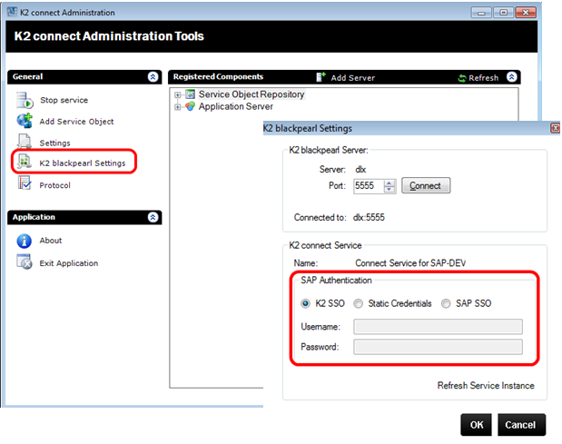Click Refresh Service Instance link
The height and width of the screenshot is (444, 562).
[x=486, y=386]
